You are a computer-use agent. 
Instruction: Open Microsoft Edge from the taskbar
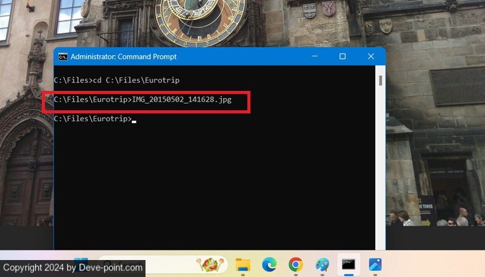(269, 264)
